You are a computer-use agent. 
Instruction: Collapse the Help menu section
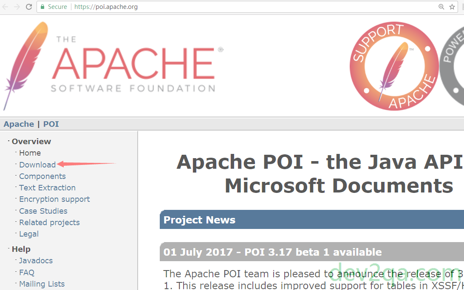(x=21, y=249)
